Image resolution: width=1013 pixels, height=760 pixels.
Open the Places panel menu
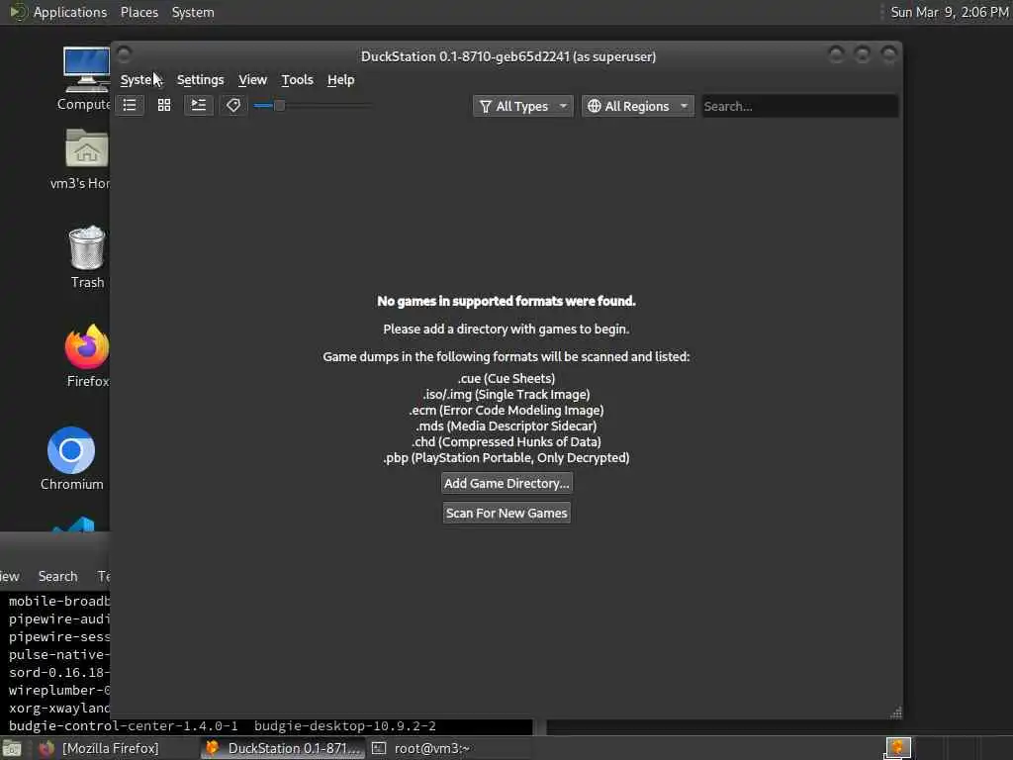(139, 12)
